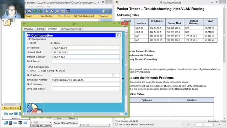Click the [Root] navigation button

28,16
